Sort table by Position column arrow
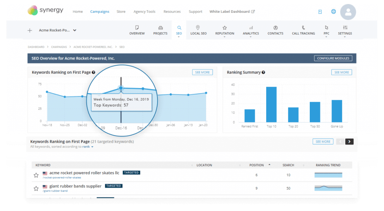 (269, 165)
